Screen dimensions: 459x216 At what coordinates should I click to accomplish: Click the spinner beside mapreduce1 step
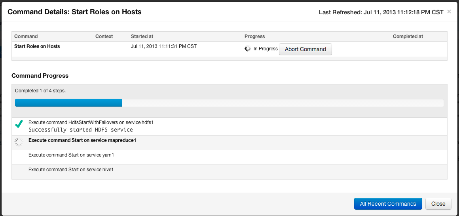coord(19,142)
